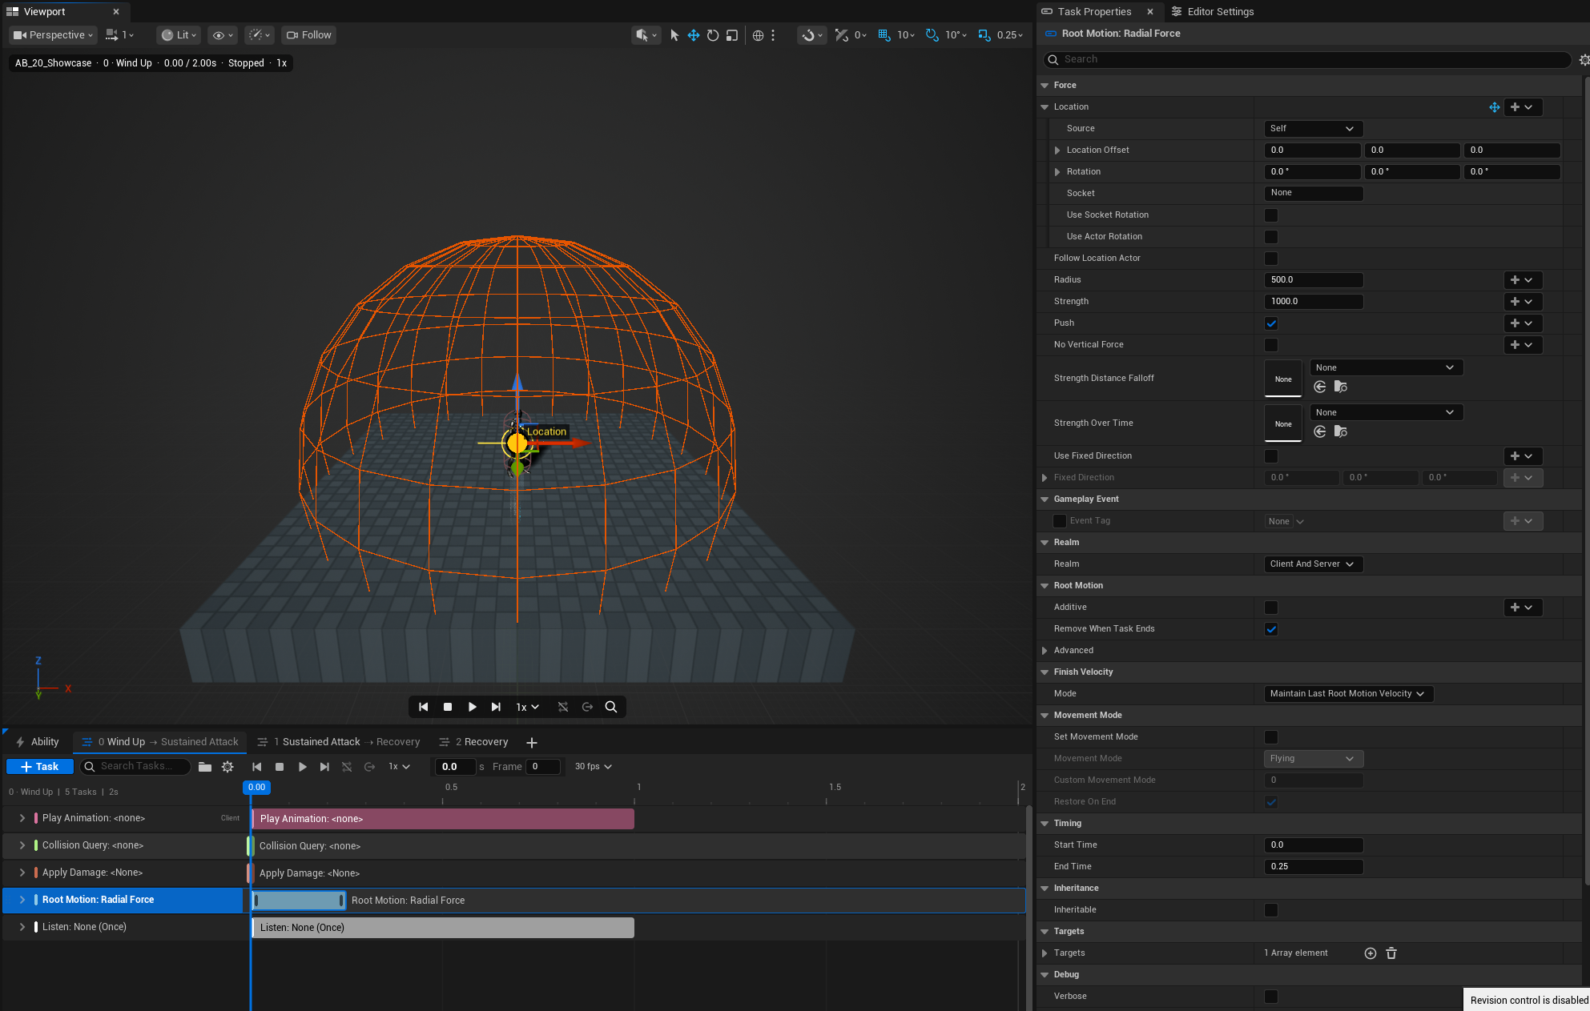Stop preview in viewport transport bar
Viewport: 1590px width, 1011px height.
[448, 707]
